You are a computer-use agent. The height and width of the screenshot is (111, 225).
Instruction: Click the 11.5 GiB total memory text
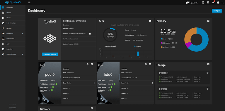click(168, 31)
